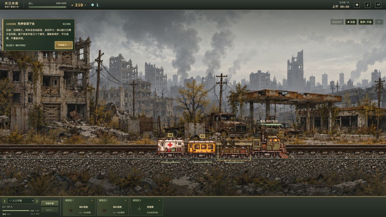The image size is (386, 217).
Task: Click the 车头完好 status button
Action: click(337, 22)
